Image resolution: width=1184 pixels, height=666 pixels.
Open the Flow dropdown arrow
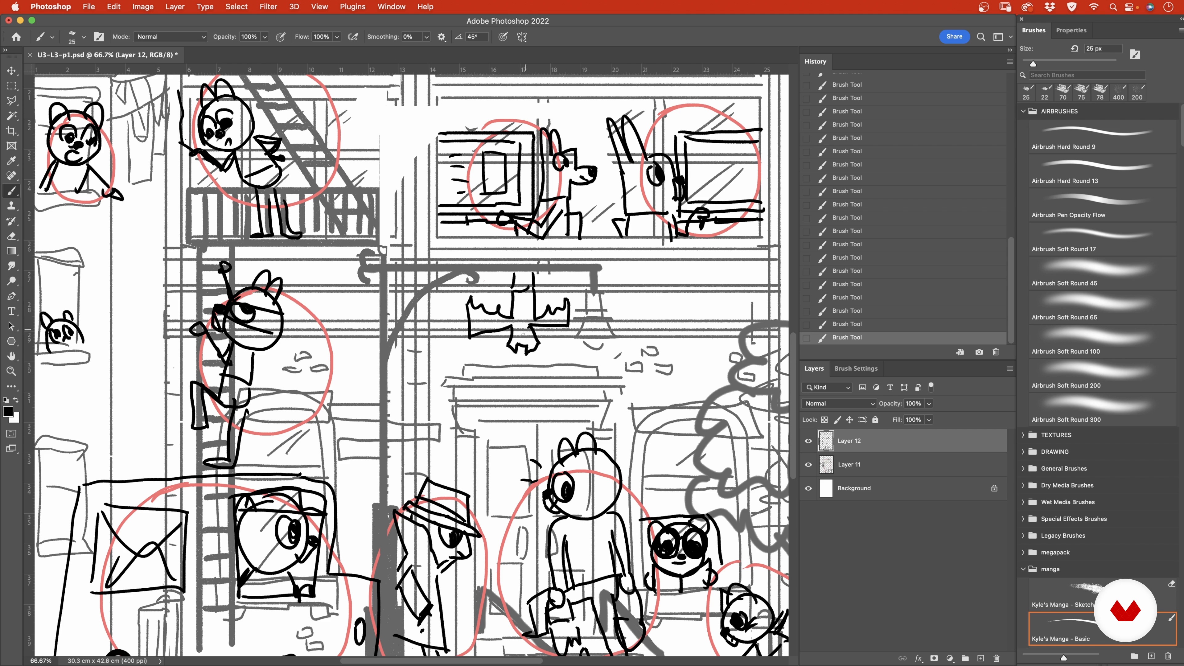point(337,37)
